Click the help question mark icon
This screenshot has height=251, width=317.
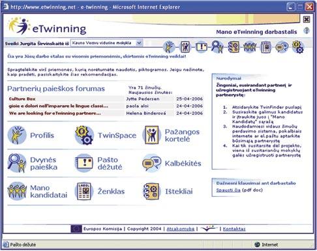[x=307, y=31]
